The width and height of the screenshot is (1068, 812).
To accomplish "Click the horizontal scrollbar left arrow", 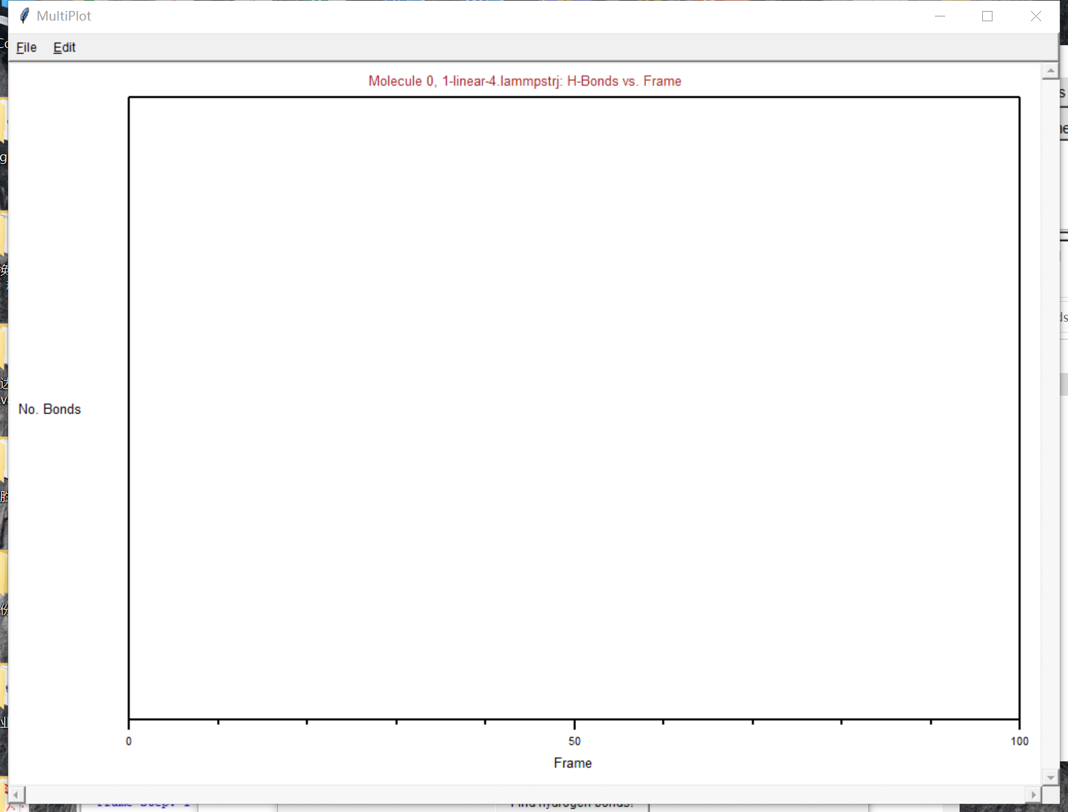I will (x=16, y=794).
